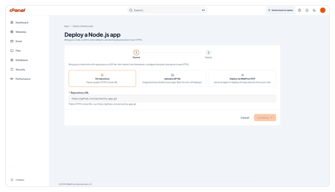Click 'Deploy a Node.js app' breadcrumb
Screen dimensions: 335x192
click(x=83, y=26)
